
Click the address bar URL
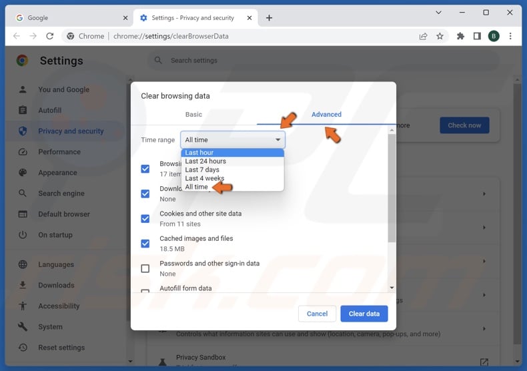[171, 36]
